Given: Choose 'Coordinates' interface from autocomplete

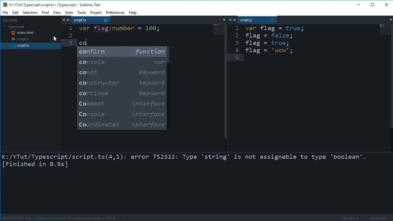Looking at the screenshot, I should pos(122,125).
